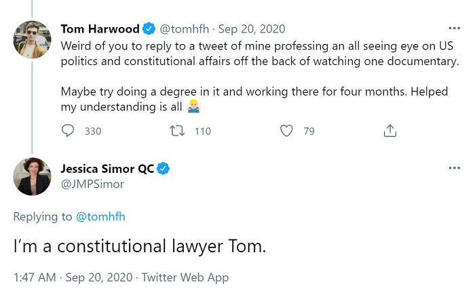This screenshot has height=297, width=475.
Task: View the 110 retweets count
Action: click(x=202, y=131)
